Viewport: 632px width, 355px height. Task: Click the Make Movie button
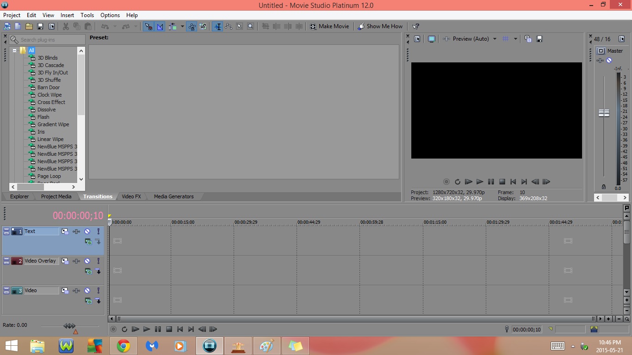[329, 26]
